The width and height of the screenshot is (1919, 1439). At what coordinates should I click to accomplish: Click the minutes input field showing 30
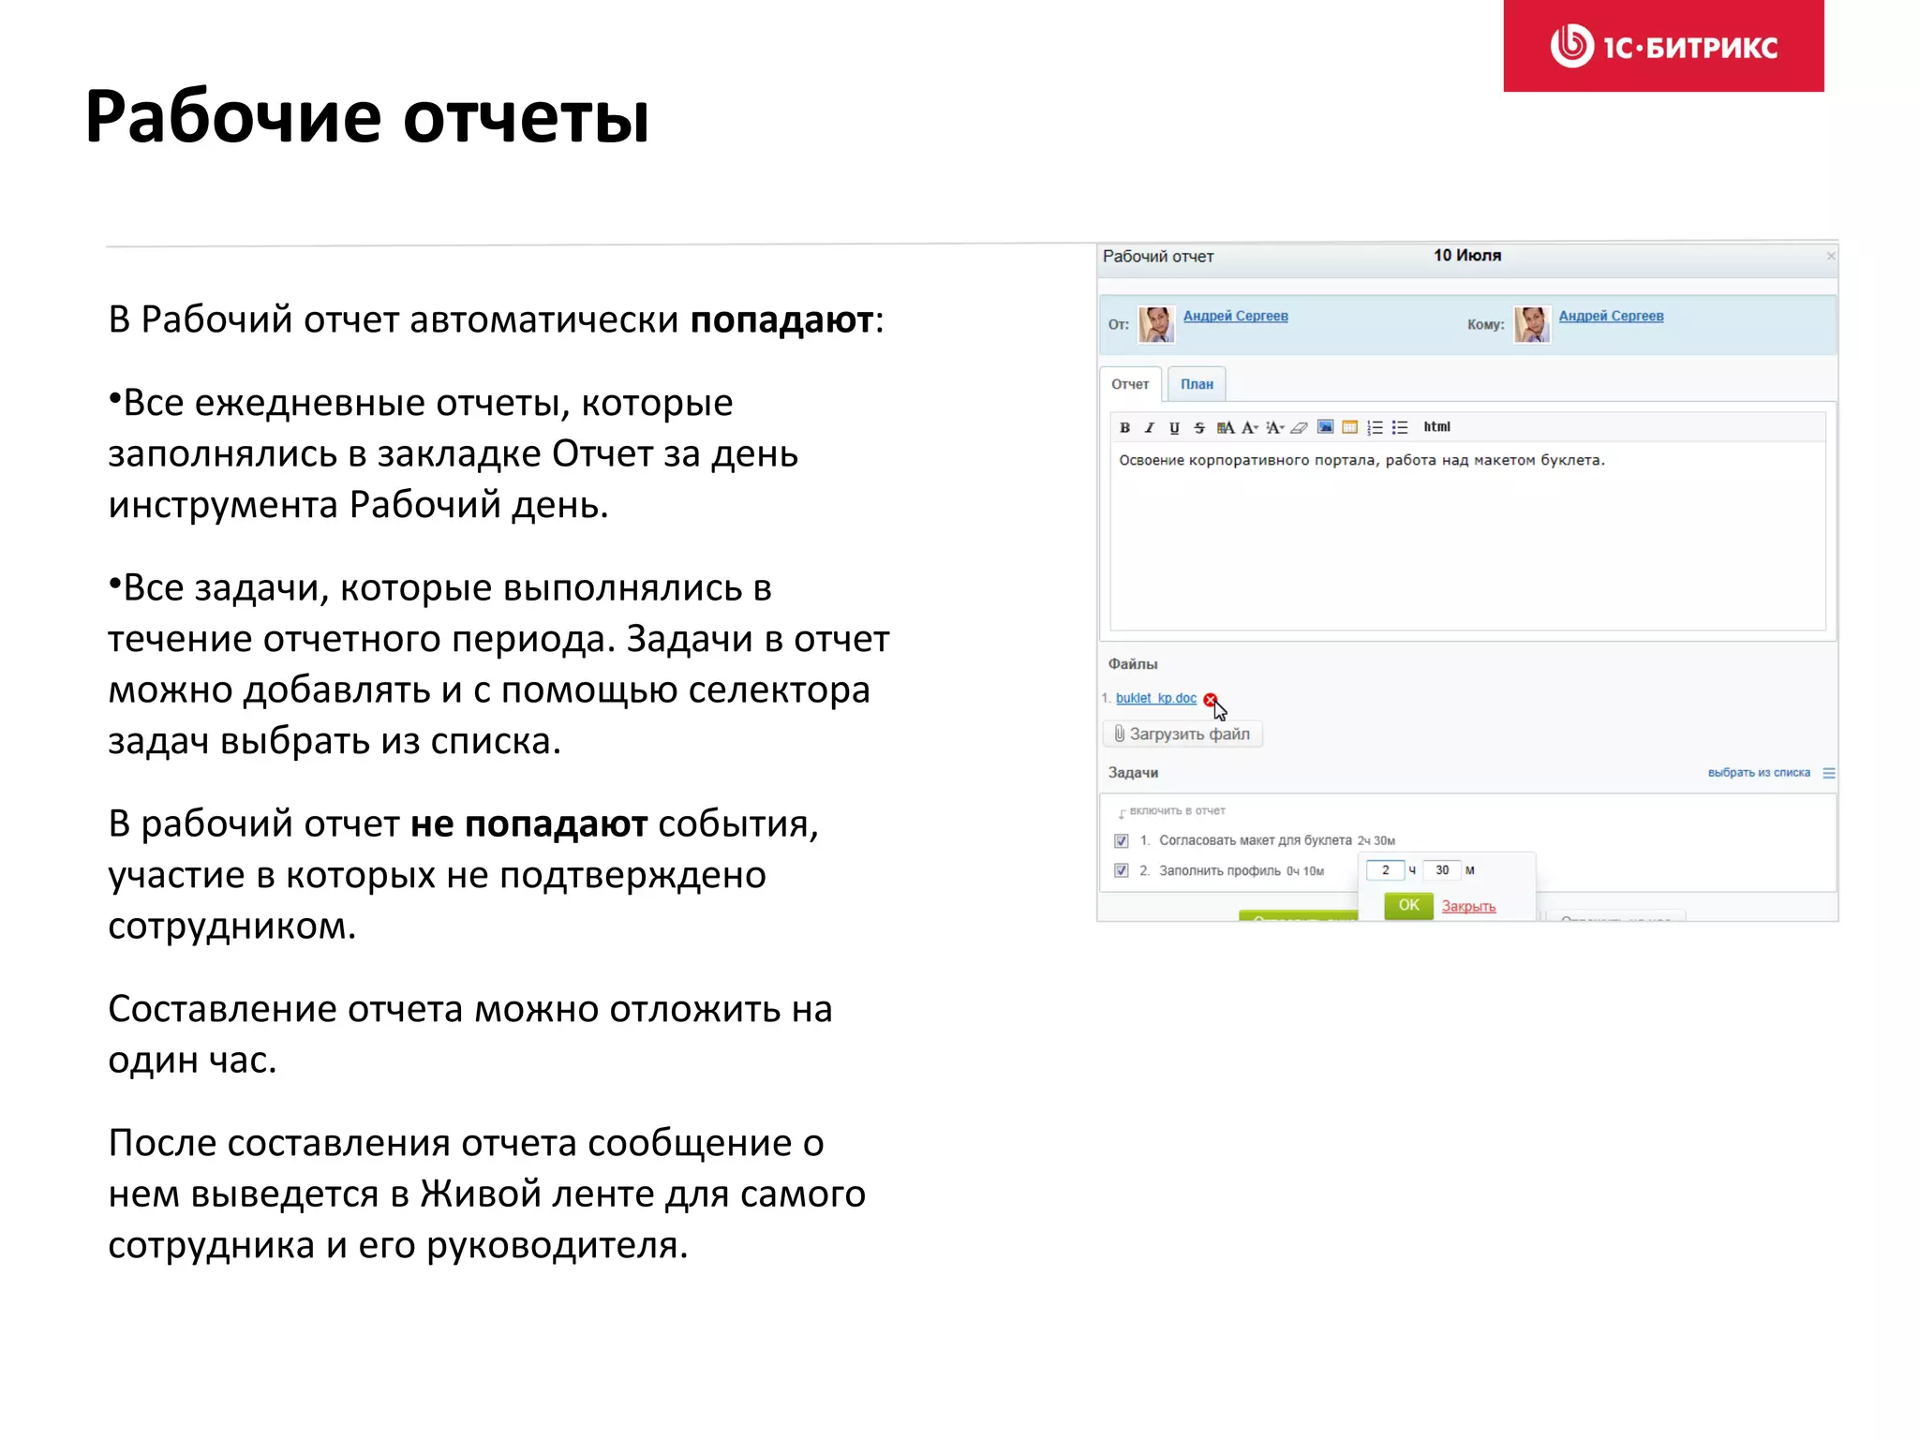coord(1442,870)
